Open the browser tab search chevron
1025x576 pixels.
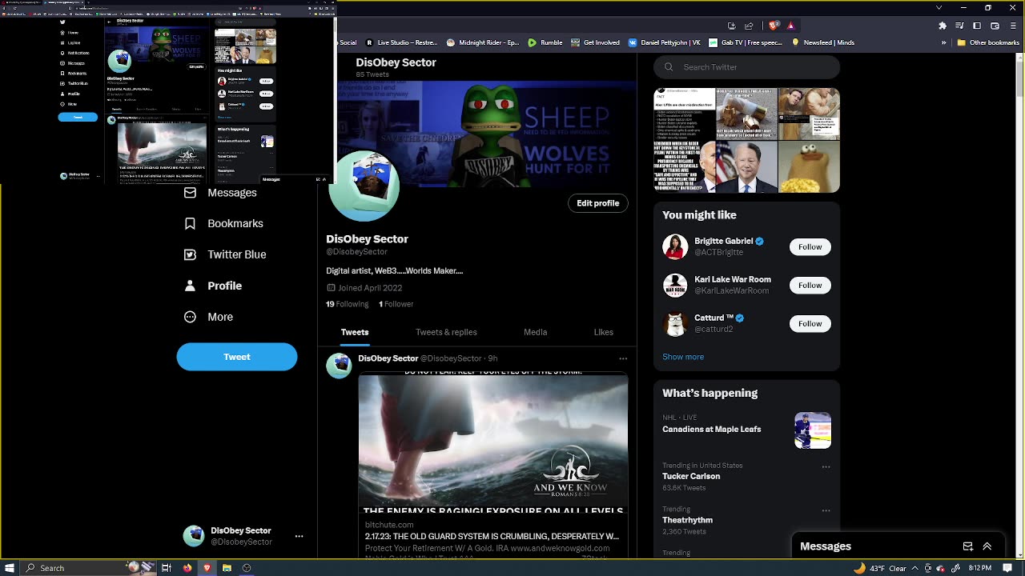point(939,8)
